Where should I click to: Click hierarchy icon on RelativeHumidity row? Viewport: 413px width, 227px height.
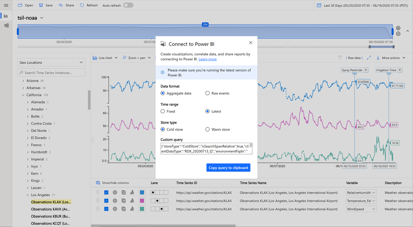[132, 193]
